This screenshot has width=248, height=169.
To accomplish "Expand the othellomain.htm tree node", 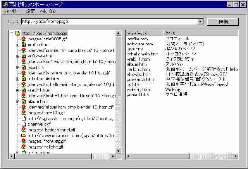I will [x=17, y=79].
